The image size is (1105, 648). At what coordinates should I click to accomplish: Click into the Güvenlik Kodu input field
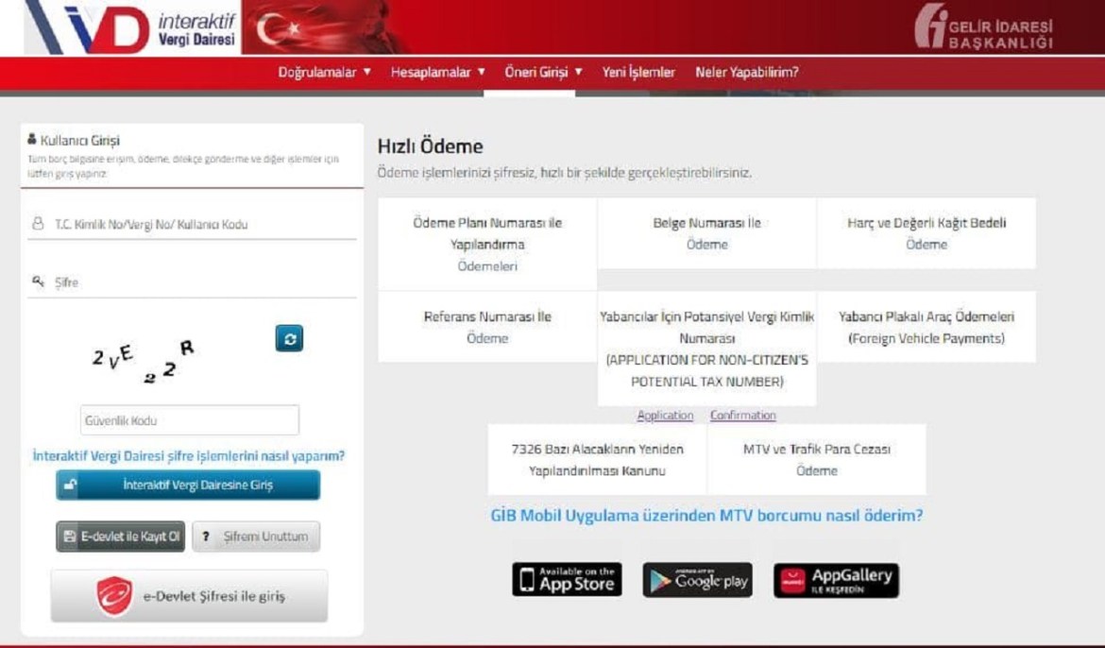point(189,420)
